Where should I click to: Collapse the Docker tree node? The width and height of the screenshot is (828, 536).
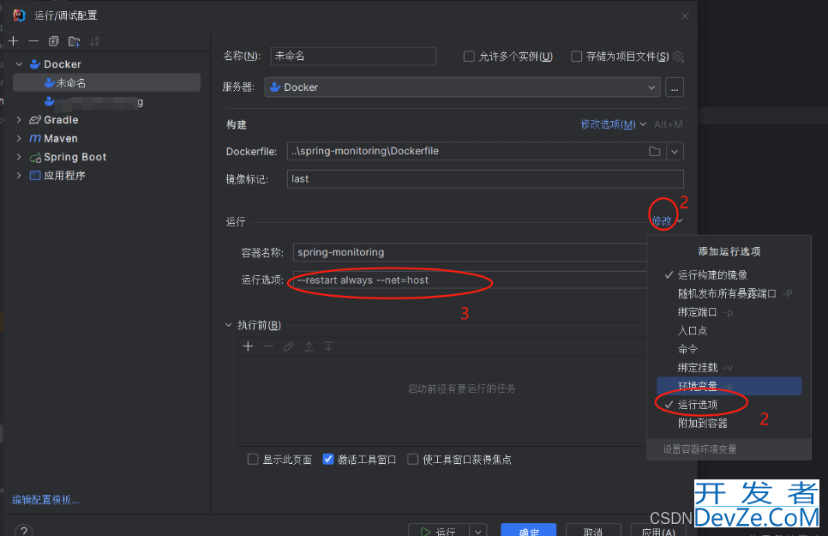pos(19,64)
